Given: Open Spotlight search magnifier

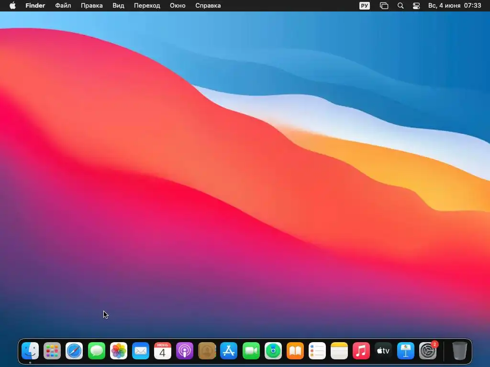Looking at the screenshot, I should coord(401,6).
